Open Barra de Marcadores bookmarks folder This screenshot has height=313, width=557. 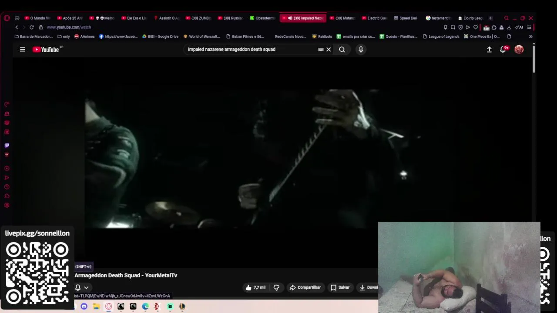(x=34, y=37)
